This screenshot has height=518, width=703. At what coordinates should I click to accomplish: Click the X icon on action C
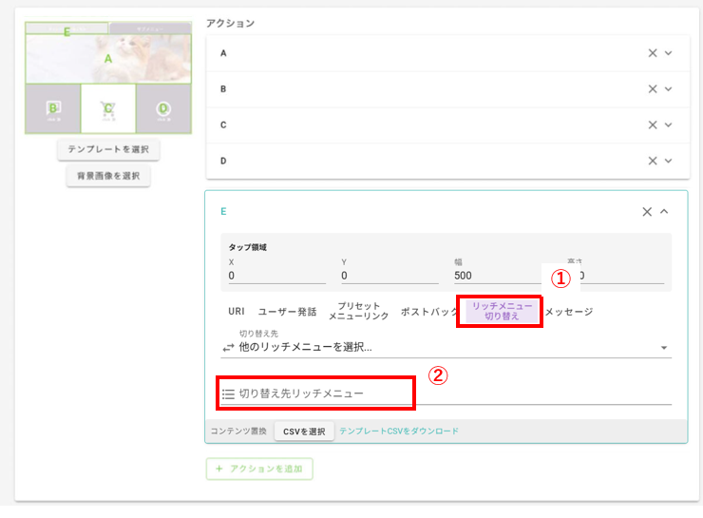[x=652, y=125]
